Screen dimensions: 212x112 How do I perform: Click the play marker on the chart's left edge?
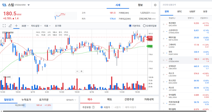tap(3, 38)
